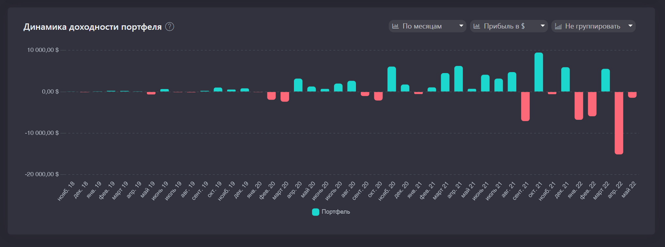Select the green bar for апр. 21
This screenshot has height=247, width=665.
[x=458, y=79]
